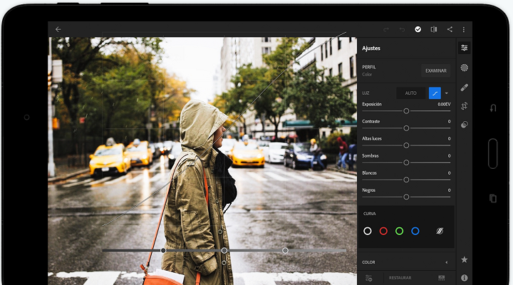The image size is (513, 285).
Task: Toggle the tone curve button
Action: [435, 93]
